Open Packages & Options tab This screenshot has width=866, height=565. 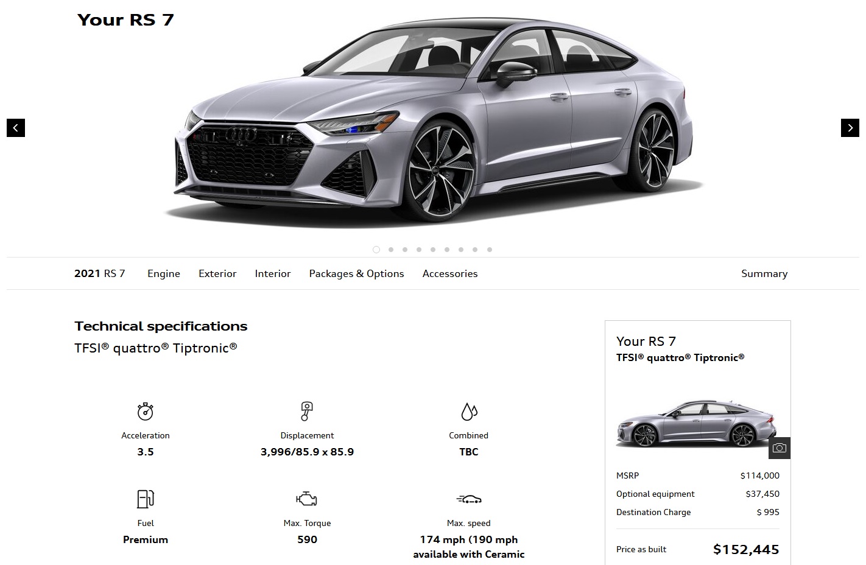[357, 273]
